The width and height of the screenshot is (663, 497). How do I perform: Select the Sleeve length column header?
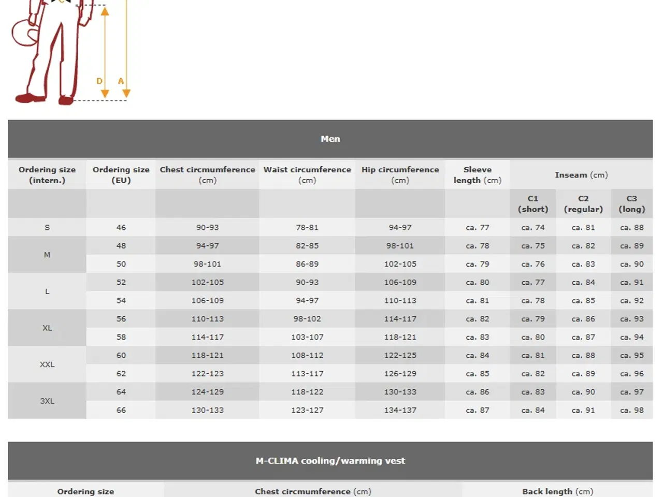coord(477,175)
